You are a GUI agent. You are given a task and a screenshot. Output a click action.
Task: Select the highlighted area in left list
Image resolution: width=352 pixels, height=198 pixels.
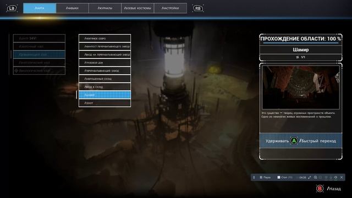coord(39,54)
